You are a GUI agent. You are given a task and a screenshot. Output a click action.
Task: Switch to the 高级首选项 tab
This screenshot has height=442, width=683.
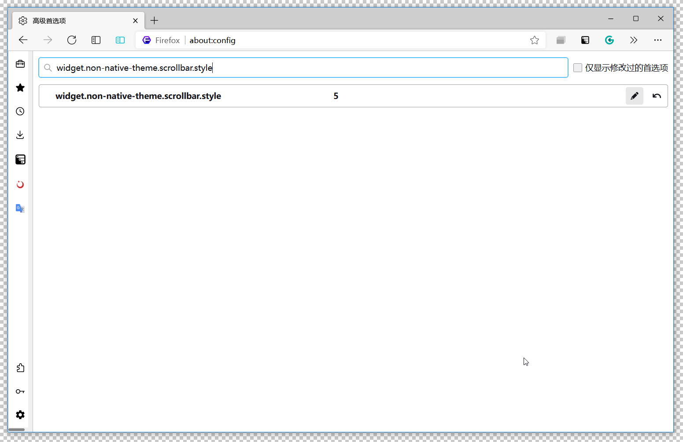(x=66, y=20)
